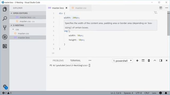Collapse the OPEN EDITORS section

(28, 13)
